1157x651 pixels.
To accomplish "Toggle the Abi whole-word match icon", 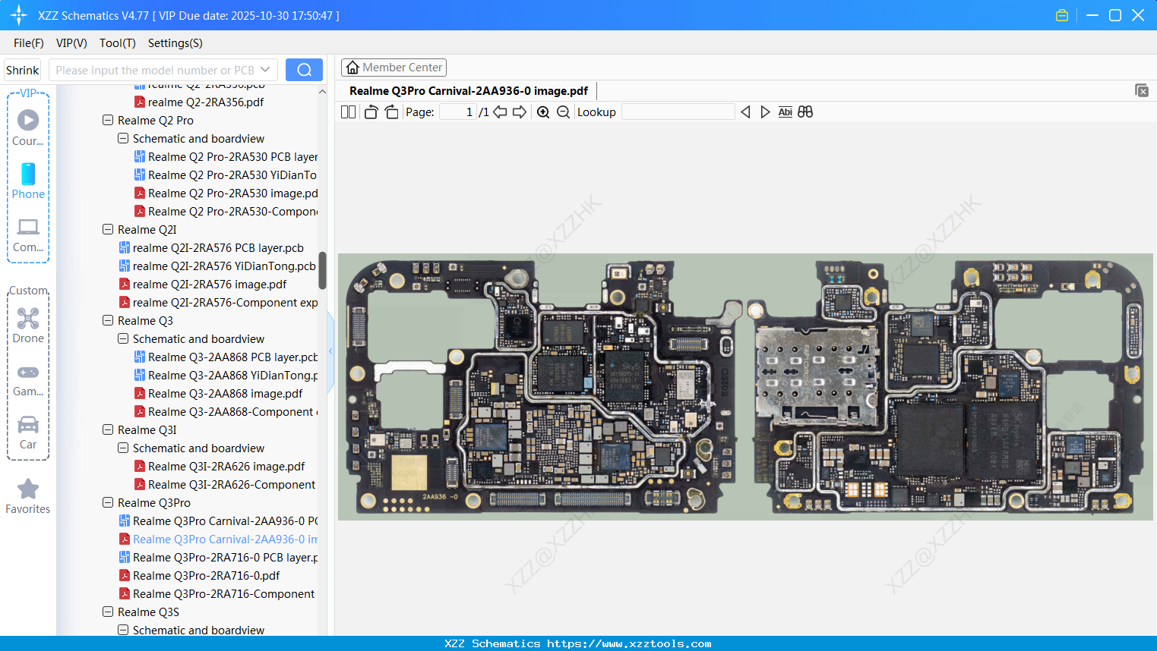I will (786, 112).
